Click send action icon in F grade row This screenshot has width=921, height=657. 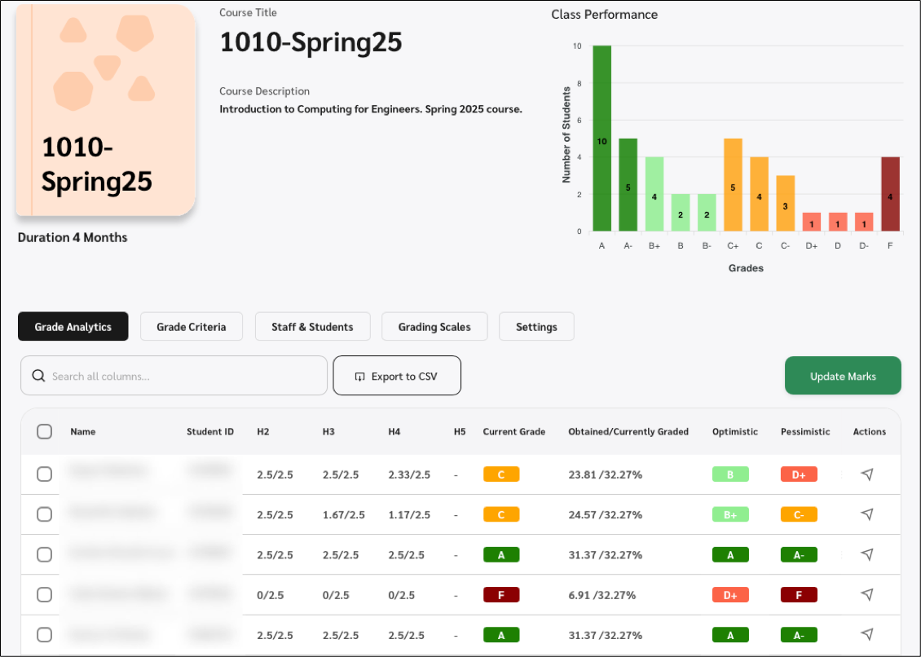tap(867, 594)
